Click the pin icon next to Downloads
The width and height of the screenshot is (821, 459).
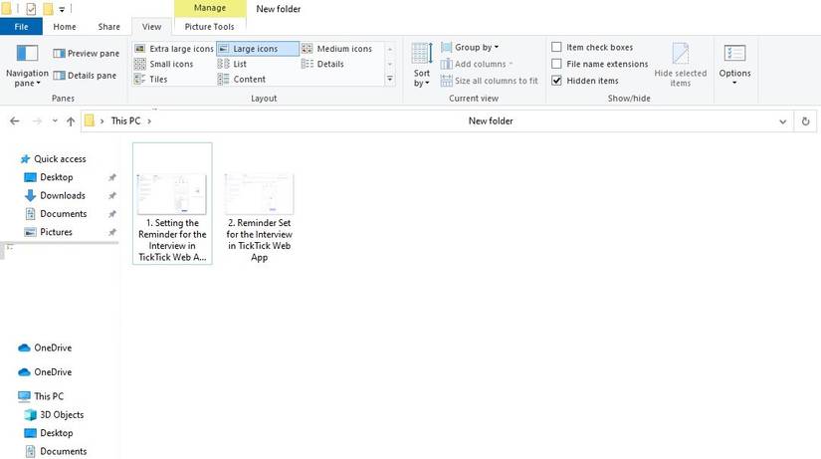tap(112, 196)
